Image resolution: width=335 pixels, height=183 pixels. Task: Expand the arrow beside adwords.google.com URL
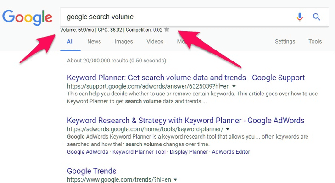coord(228,129)
